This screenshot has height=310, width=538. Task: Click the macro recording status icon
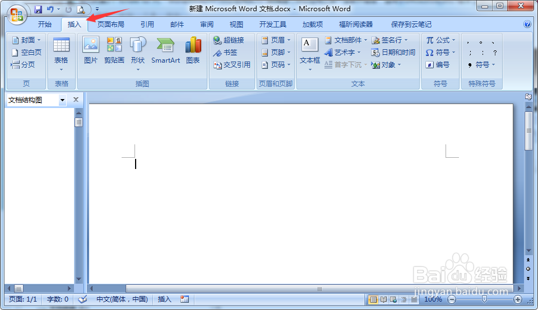coord(184,299)
